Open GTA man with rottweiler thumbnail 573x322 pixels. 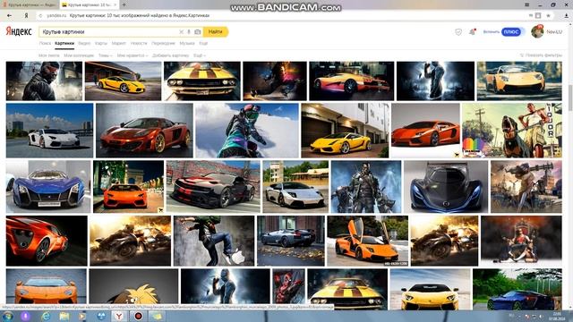(512, 131)
